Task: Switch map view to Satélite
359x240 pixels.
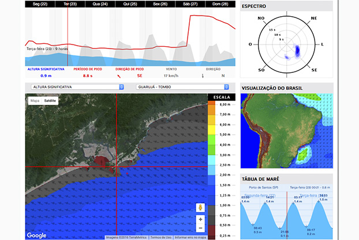Action: coord(50,101)
